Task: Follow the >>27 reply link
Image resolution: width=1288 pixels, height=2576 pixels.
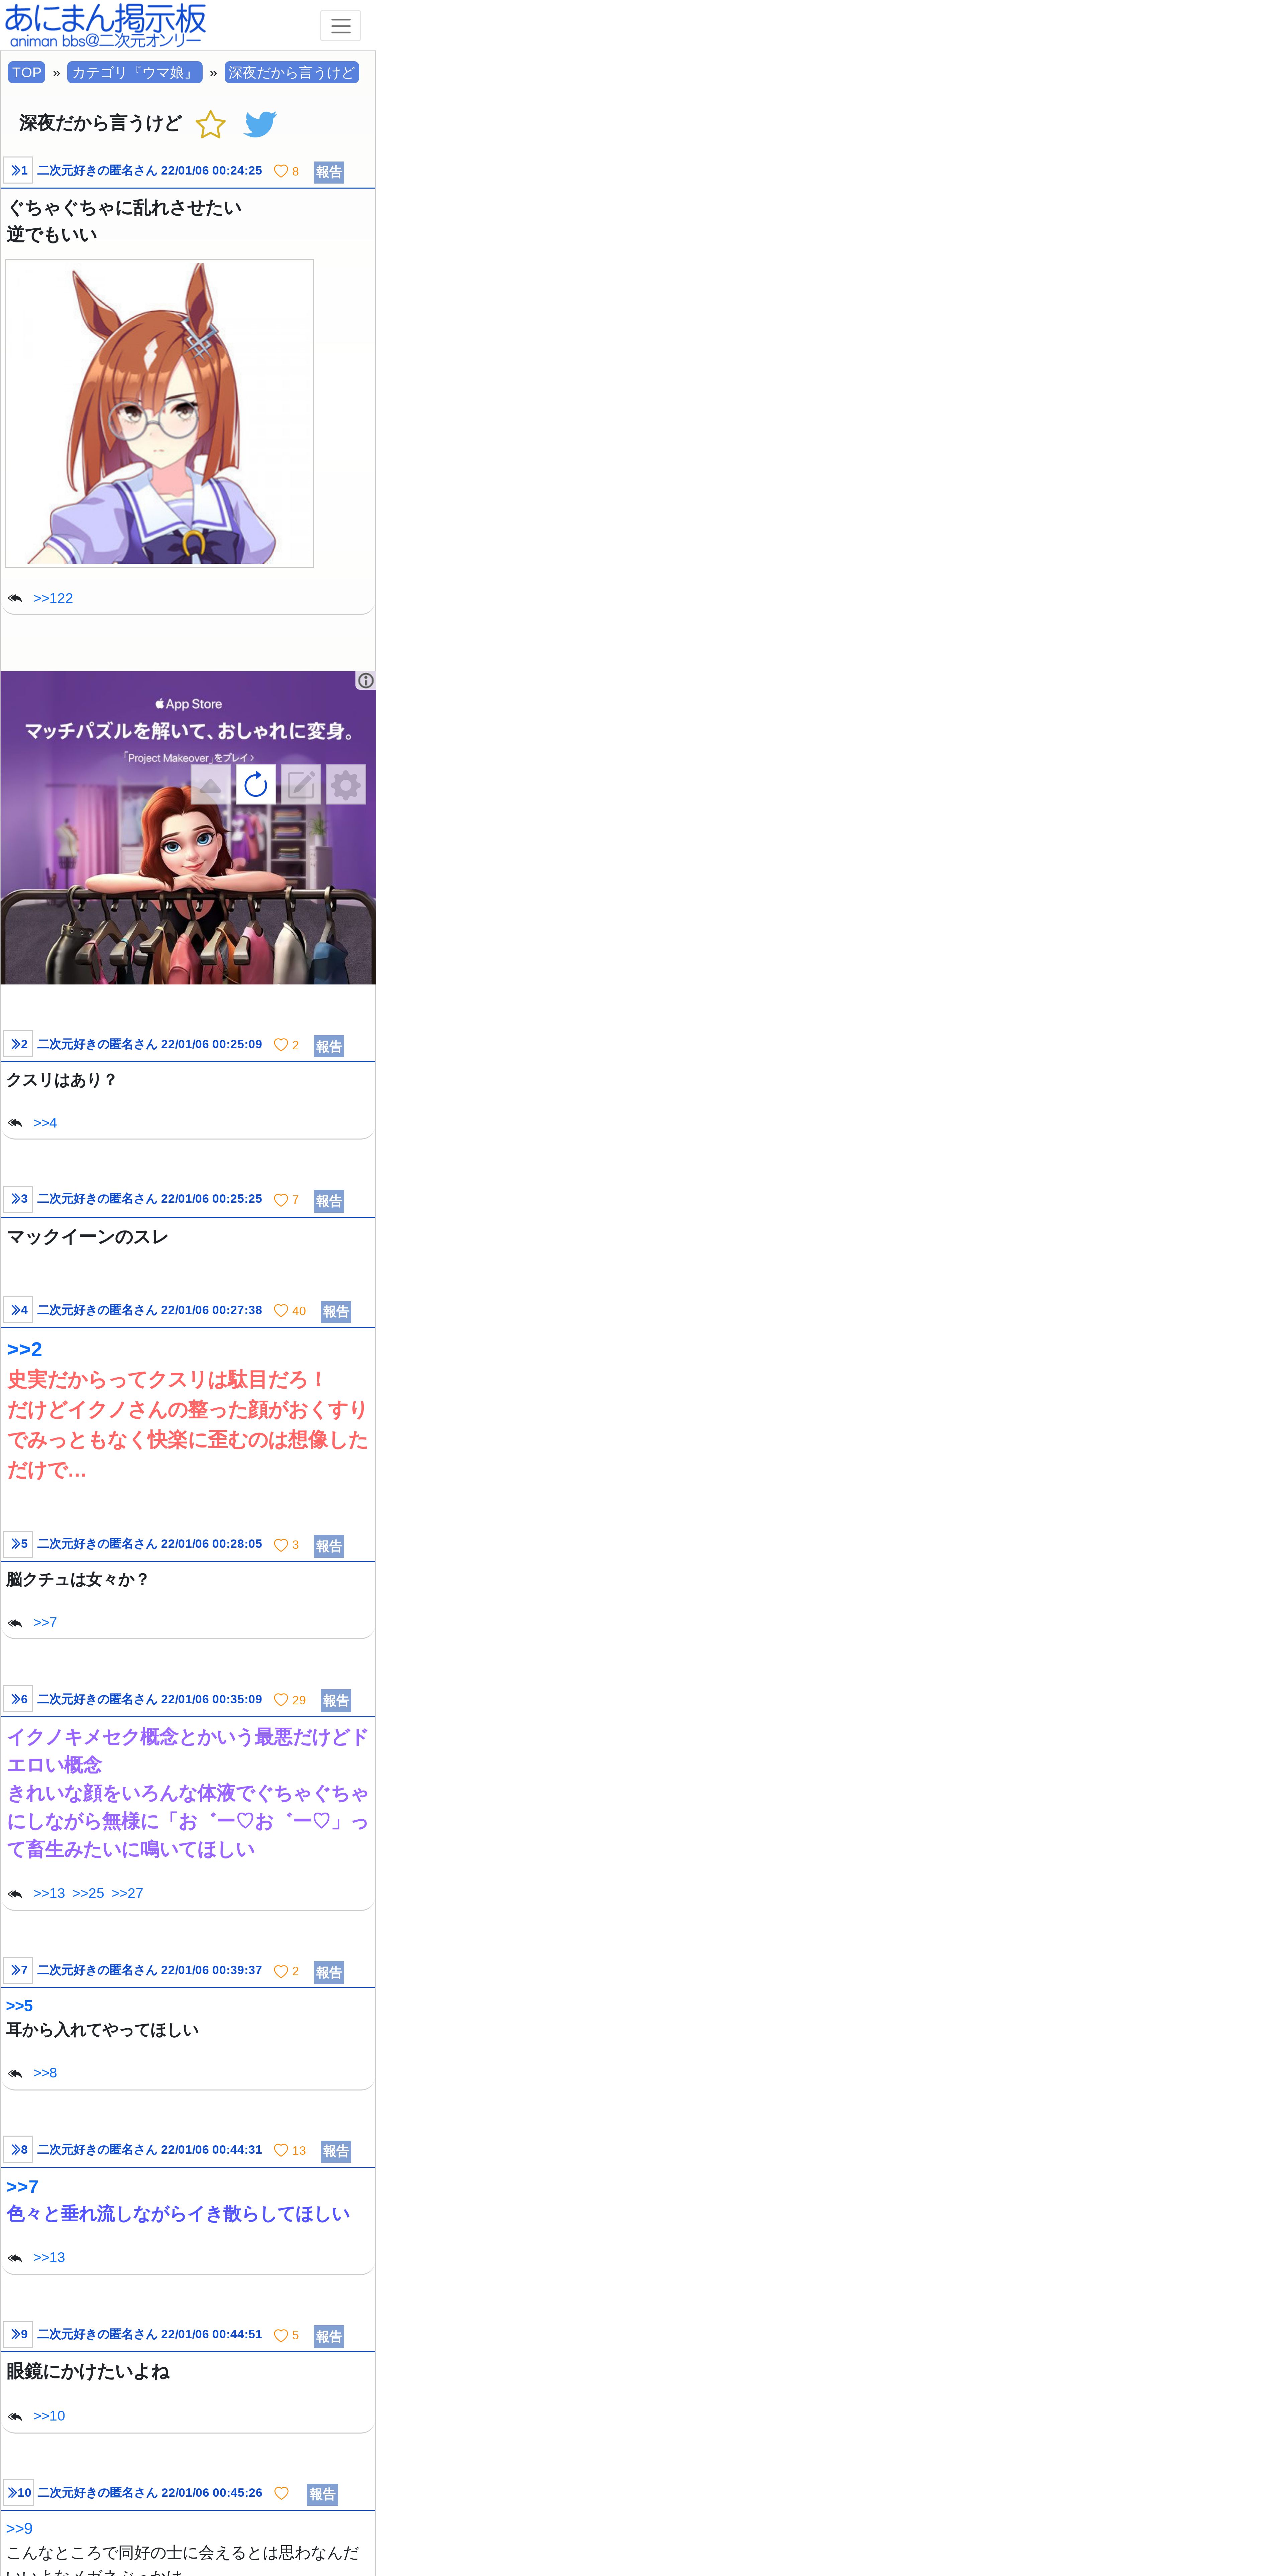Action: click(127, 1893)
